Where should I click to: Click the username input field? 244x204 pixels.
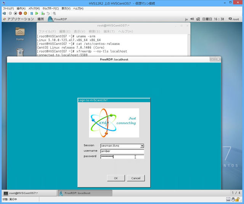(122, 151)
